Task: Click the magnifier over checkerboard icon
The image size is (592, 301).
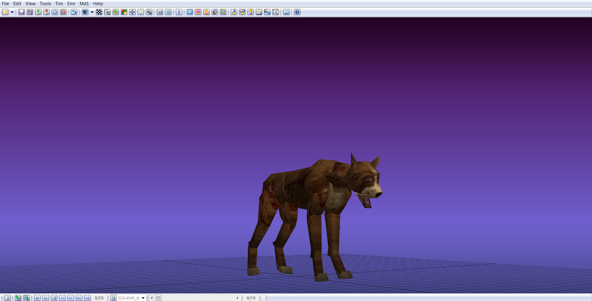Action: point(223,12)
